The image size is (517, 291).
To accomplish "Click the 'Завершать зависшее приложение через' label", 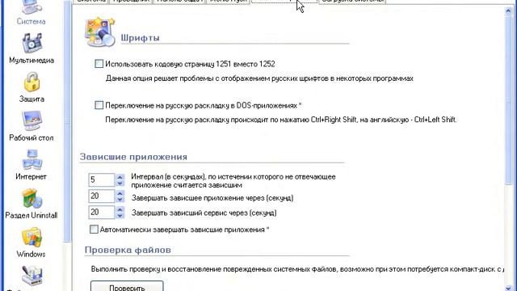I will click(x=212, y=198).
